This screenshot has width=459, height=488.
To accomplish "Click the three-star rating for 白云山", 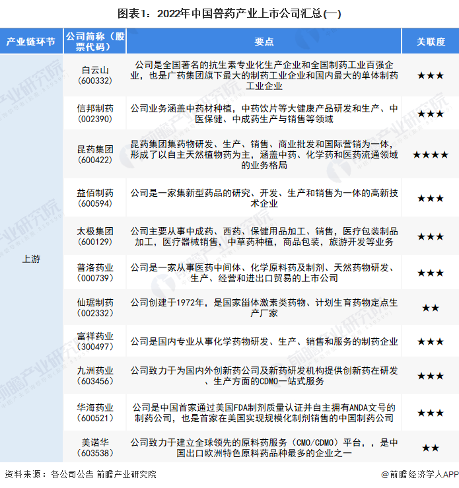I will pyautogui.click(x=431, y=76).
